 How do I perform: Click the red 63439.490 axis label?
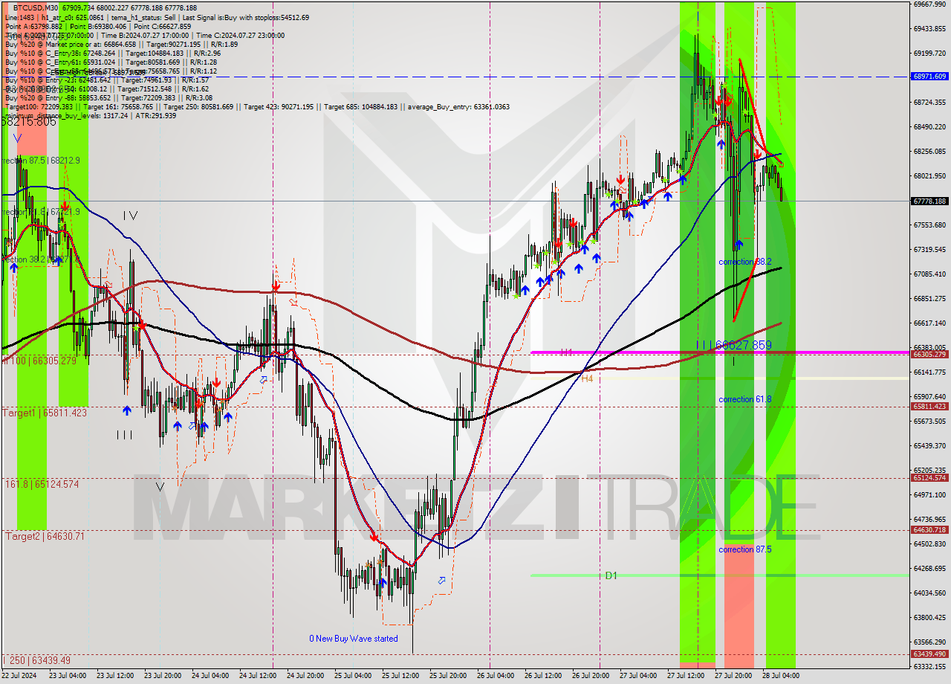click(929, 654)
